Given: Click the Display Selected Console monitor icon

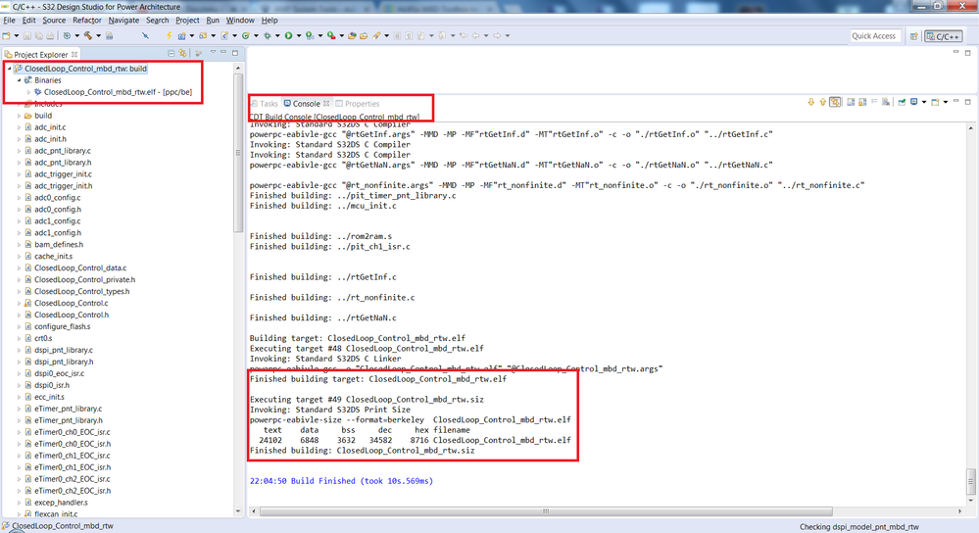Looking at the screenshot, I should (914, 102).
